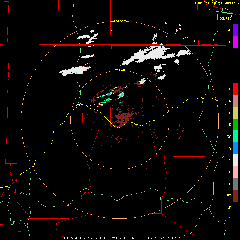Click the mint green RA legend swatch
Viewport: 240px width, 240px height.
pyautogui.click(x=235, y=137)
